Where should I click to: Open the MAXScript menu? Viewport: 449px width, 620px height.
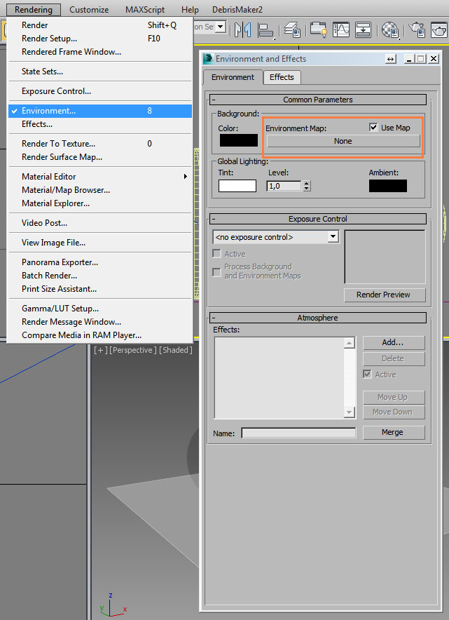click(x=145, y=10)
